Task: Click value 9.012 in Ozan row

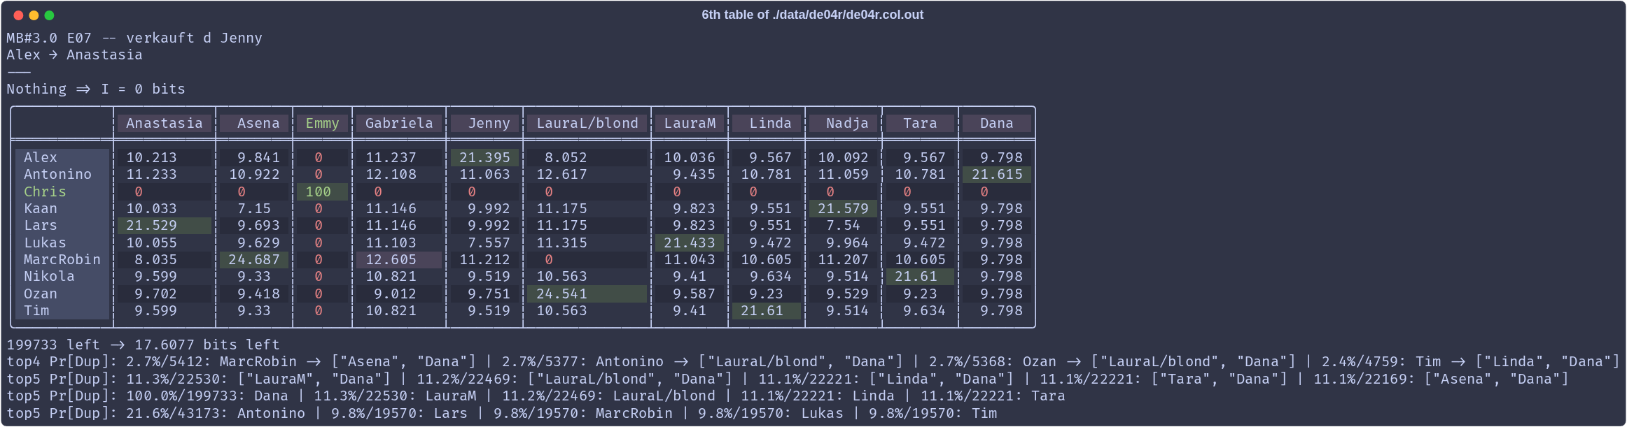Action: 395,294
